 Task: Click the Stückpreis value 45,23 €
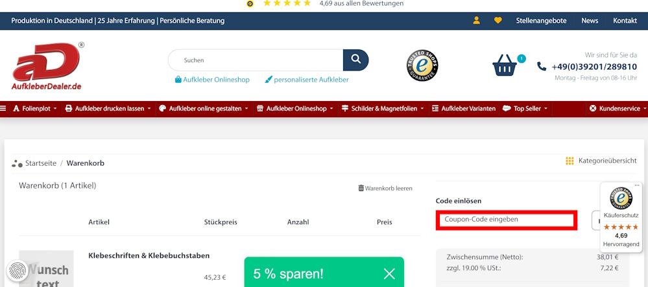(x=215, y=277)
